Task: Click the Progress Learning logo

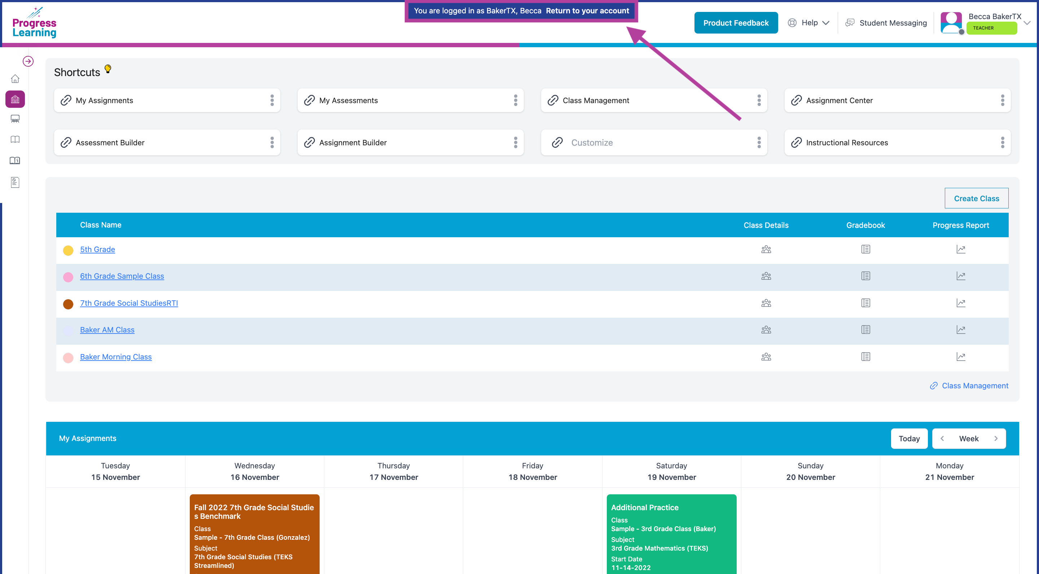Action: pyautogui.click(x=34, y=23)
